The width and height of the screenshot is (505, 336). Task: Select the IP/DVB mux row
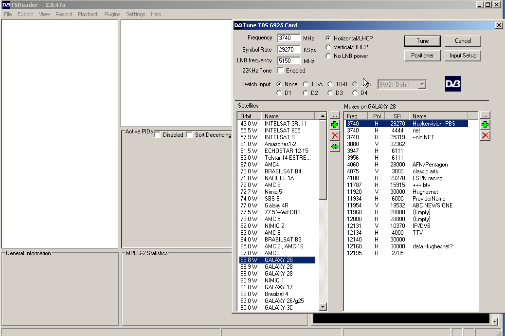click(x=406, y=226)
